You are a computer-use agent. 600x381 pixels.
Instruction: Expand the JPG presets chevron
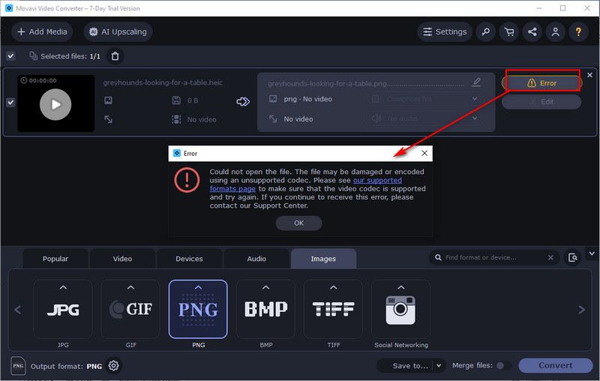coord(63,287)
